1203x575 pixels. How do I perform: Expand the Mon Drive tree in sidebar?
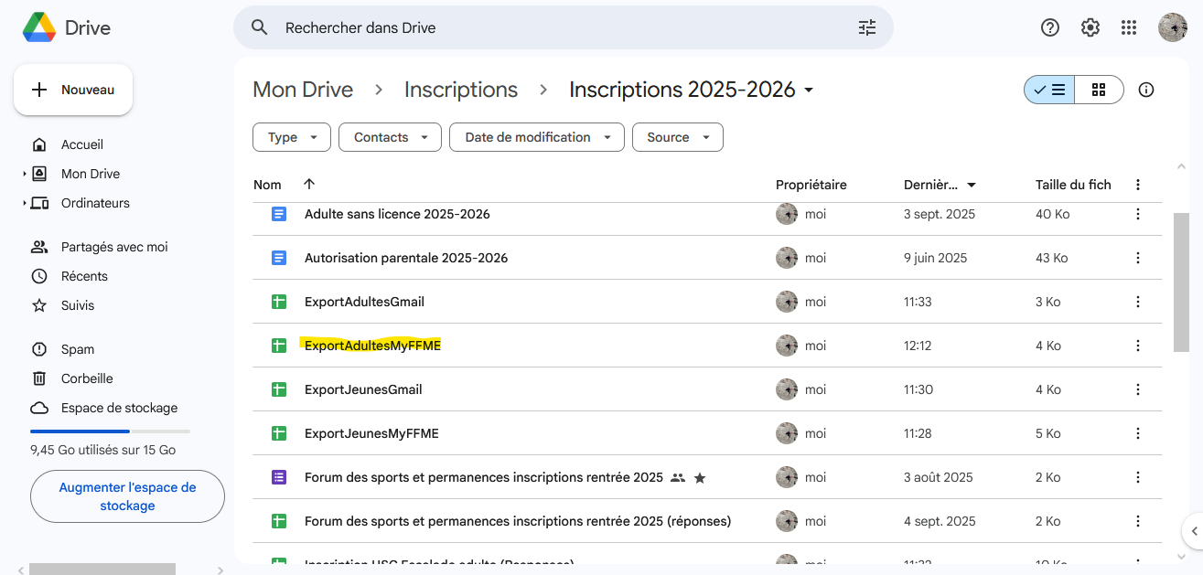coord(25,174)
